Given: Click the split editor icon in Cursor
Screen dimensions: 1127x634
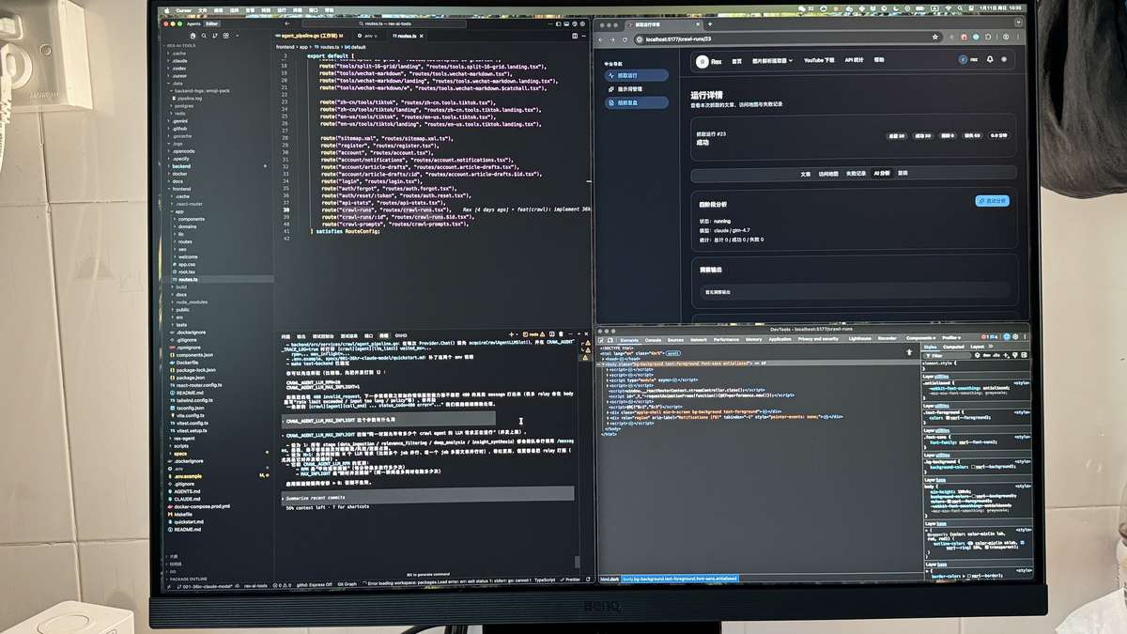Looking at the screenshot, I should pyautogui.click(x=575, y=36).
